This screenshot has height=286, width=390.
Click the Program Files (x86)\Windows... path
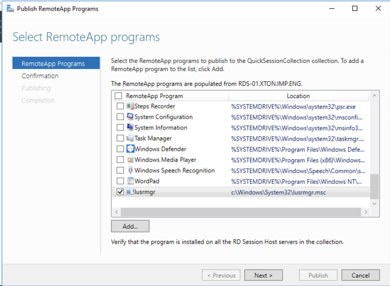(x=298, y=160)
